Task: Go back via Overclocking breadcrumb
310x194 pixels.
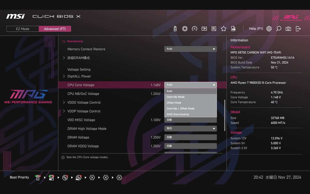Action: pos(75,41)
